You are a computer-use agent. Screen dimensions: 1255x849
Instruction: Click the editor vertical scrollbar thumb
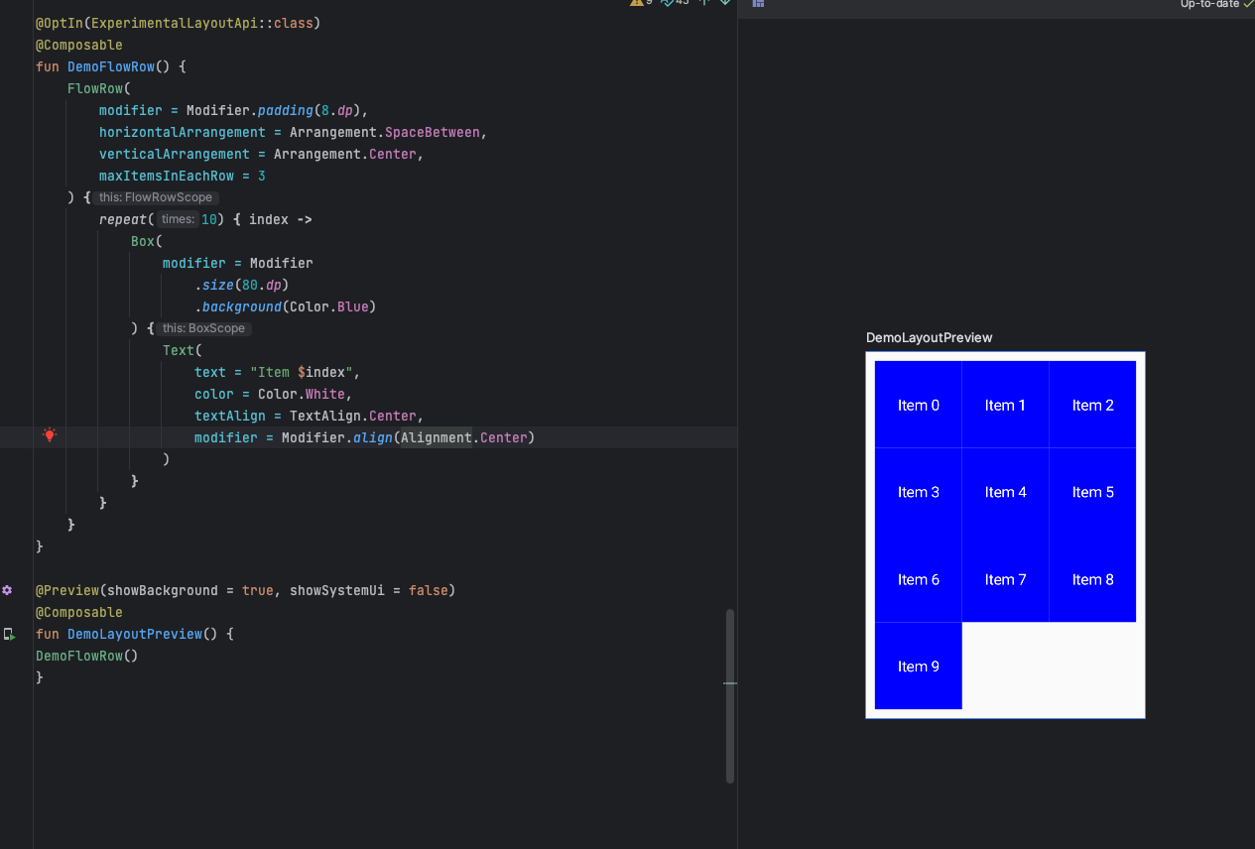click(x=730, y=694)
